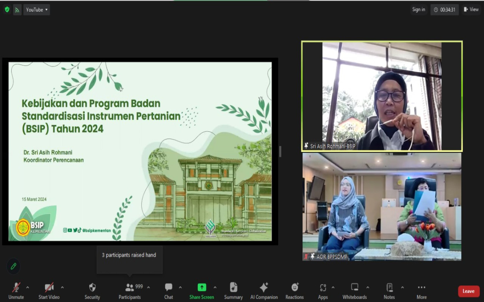Click the green Share Screen icon
Image resolution: width=484 pixels, height=302 pixels.
tap(202, 288)
